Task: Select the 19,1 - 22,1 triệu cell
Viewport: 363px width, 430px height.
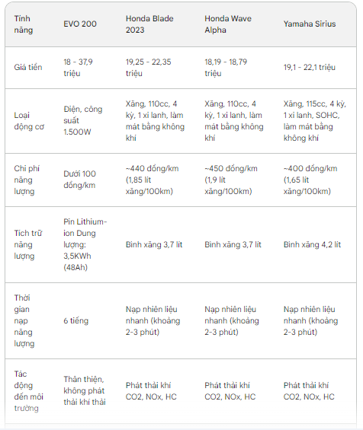Action: (x=310, y=68)
